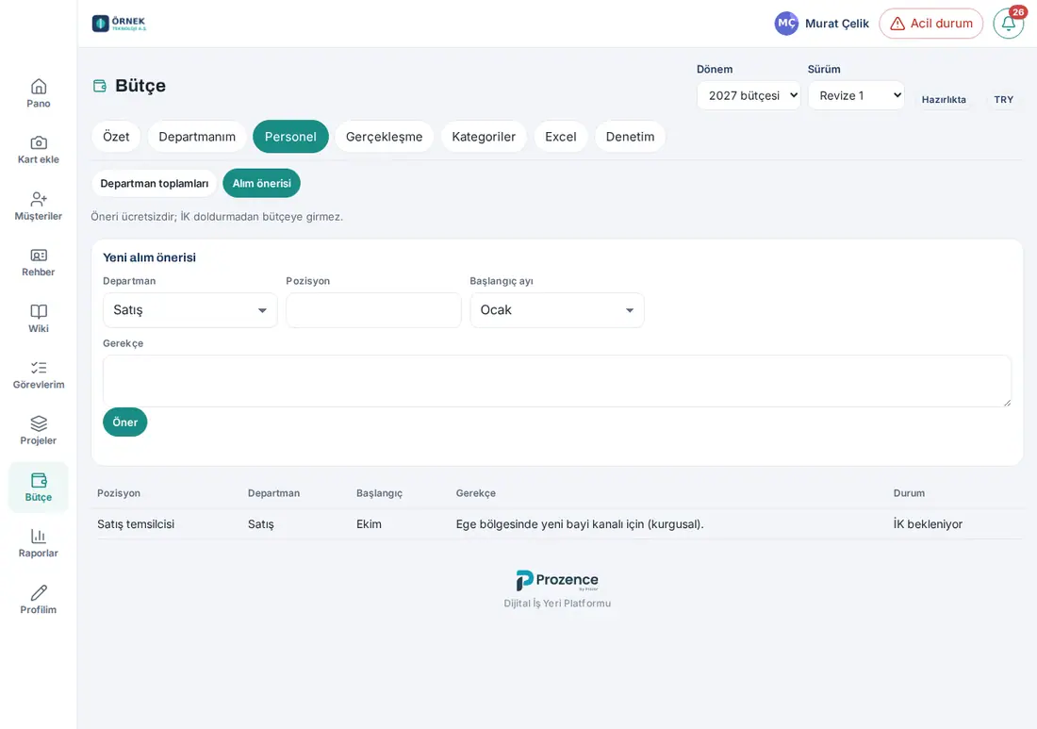Click the Ekim start month cell

pos(369,524)
